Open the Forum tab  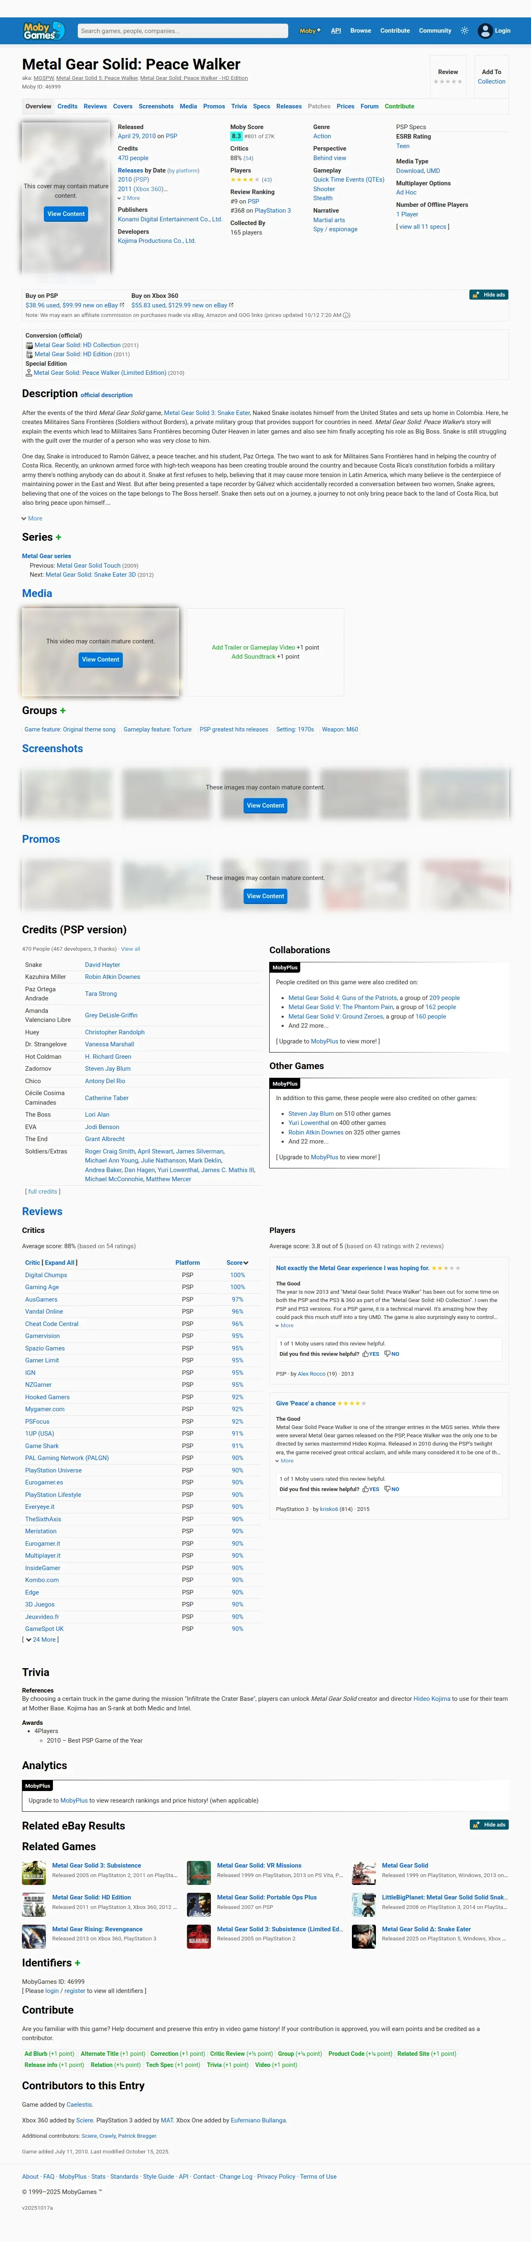(x=369, y=106)
